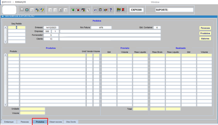Go to the next record arrow

pyautogui.click(x=60, y=10)
